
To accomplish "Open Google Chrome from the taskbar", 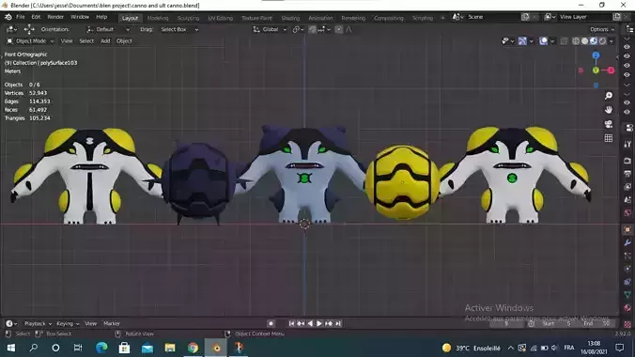I will [194, 348].
